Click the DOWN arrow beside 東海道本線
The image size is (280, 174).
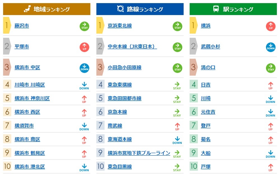tap(177, 140)
